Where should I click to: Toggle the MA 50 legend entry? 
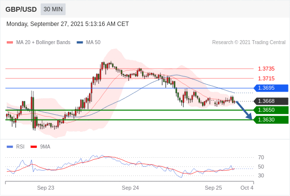click(88, 43)
